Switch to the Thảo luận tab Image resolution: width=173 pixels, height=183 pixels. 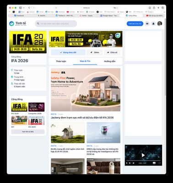61,61
